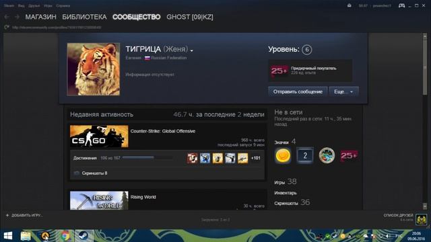Screen dimensions: 431x242
Task: Open the Скриншоты 36 link
Action: click(292, 203)
